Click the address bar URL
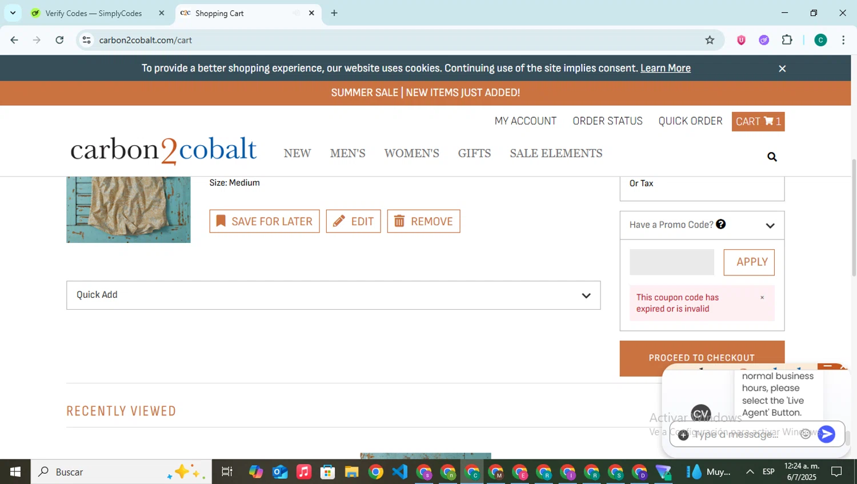This screenshot has width=857, height=484. (146, 40)
